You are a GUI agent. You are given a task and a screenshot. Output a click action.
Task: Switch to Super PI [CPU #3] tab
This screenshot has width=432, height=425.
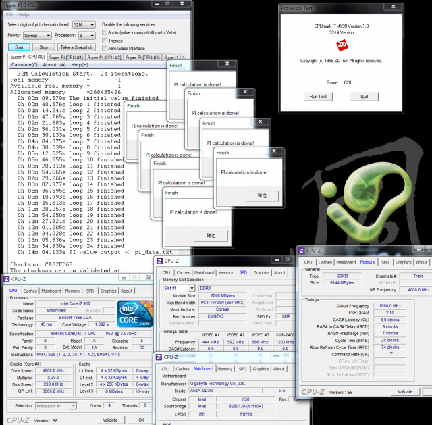point(142,57)
